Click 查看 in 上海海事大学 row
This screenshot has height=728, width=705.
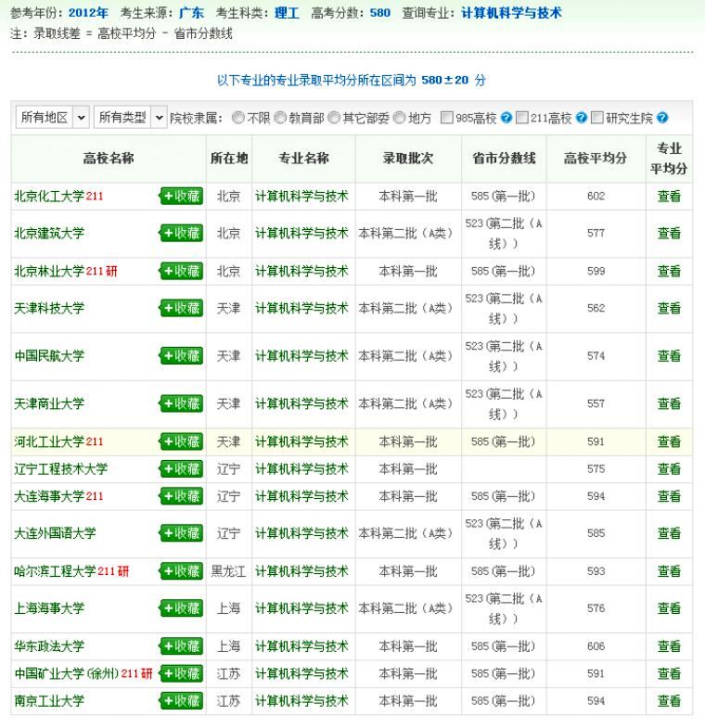tap(669, 607)
